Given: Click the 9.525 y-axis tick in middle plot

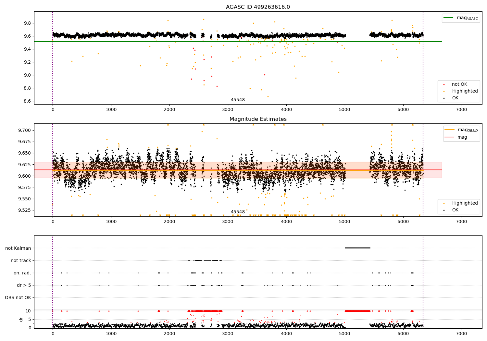Looking at the screenshot, I should [x=25, y=210].
